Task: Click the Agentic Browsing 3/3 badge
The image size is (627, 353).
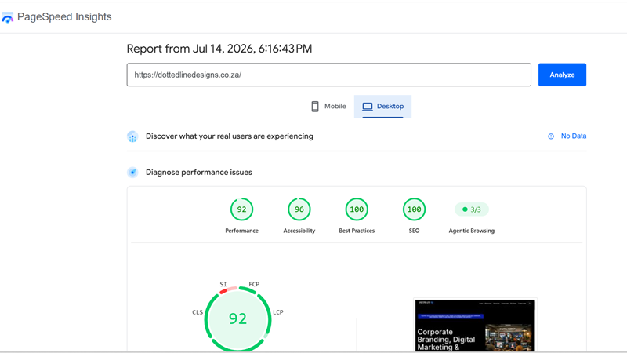Action: pos(472,209)
